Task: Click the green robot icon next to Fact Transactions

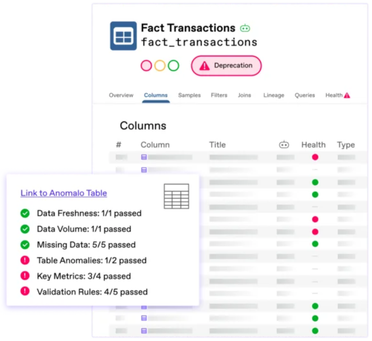Action: 245,28
